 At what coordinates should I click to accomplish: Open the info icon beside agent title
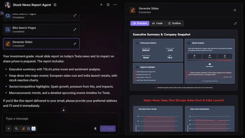pos(55,5)
